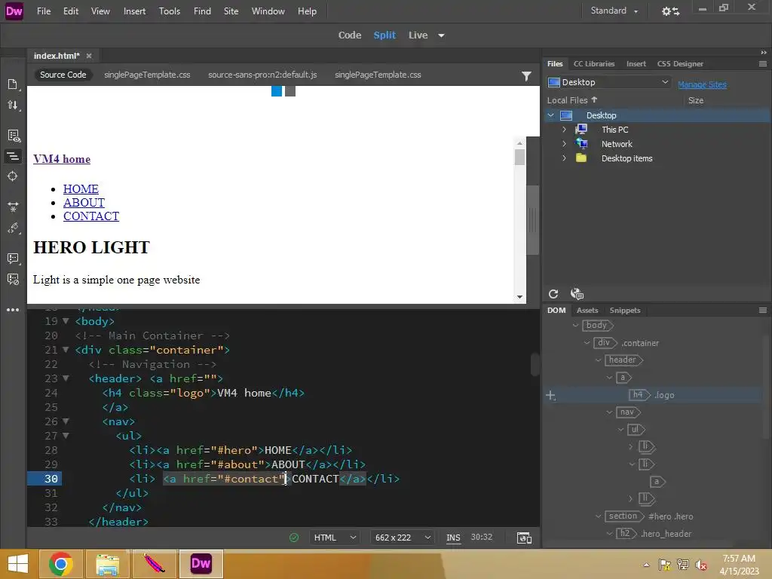Viewport: 772px width, 579px height.
Task: Expand the This PC tree node
Action: (x=564, y=130)
